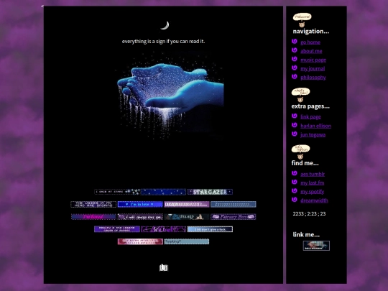
Task: Visit the philosophy page link
Action: [313, 78]
